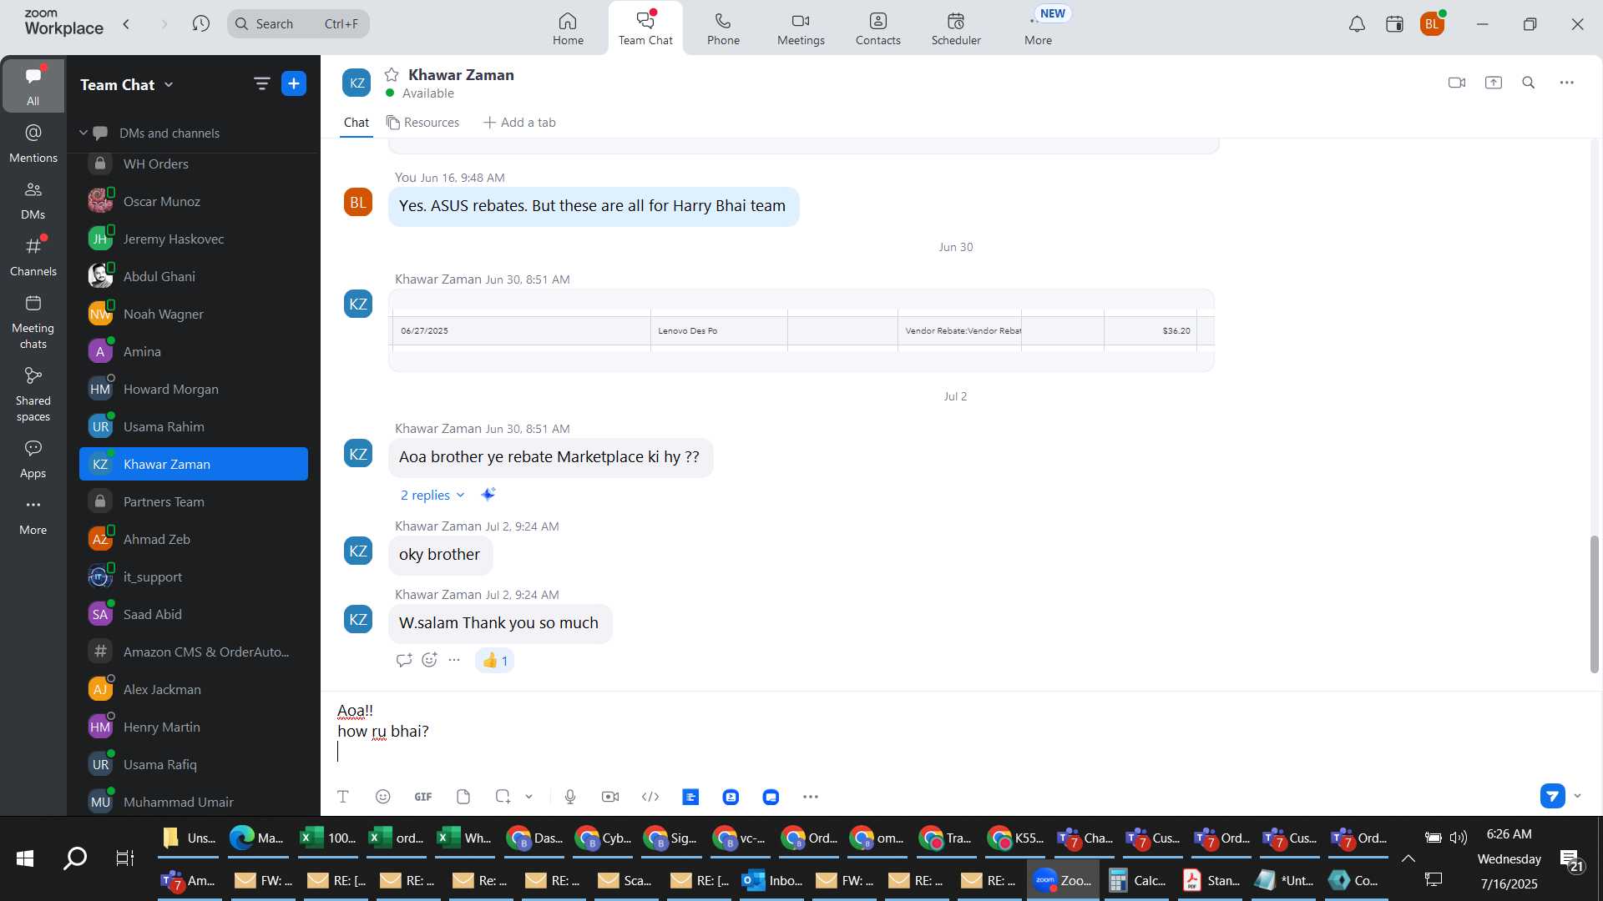This screenshot has height=901, width=1603.
Task: Expand screenshot options dropdown arrow
Action: (528, 797)
